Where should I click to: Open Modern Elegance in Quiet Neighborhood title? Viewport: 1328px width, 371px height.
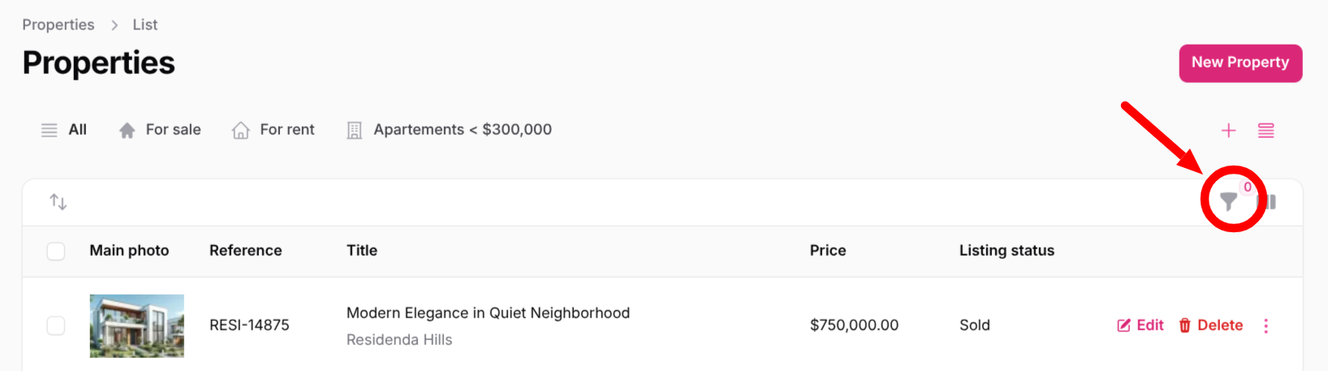[488, 313]
